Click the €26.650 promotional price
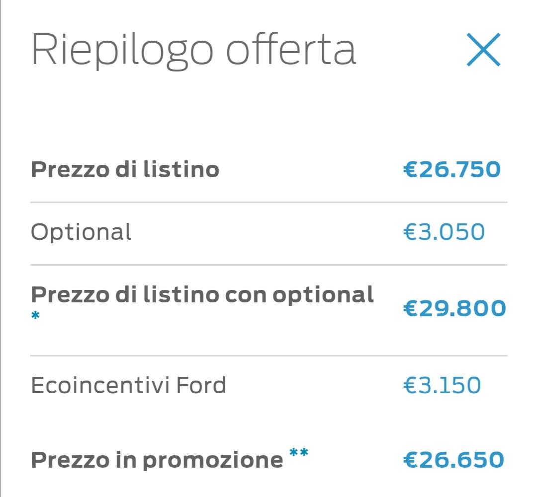This screenshot has height=497, width=537. [453, 460]
